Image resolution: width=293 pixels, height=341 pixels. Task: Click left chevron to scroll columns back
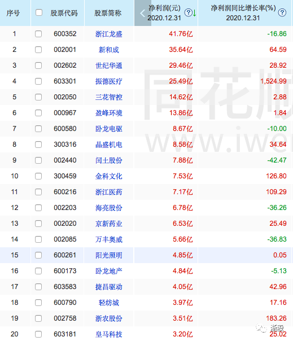click(142, 13)
